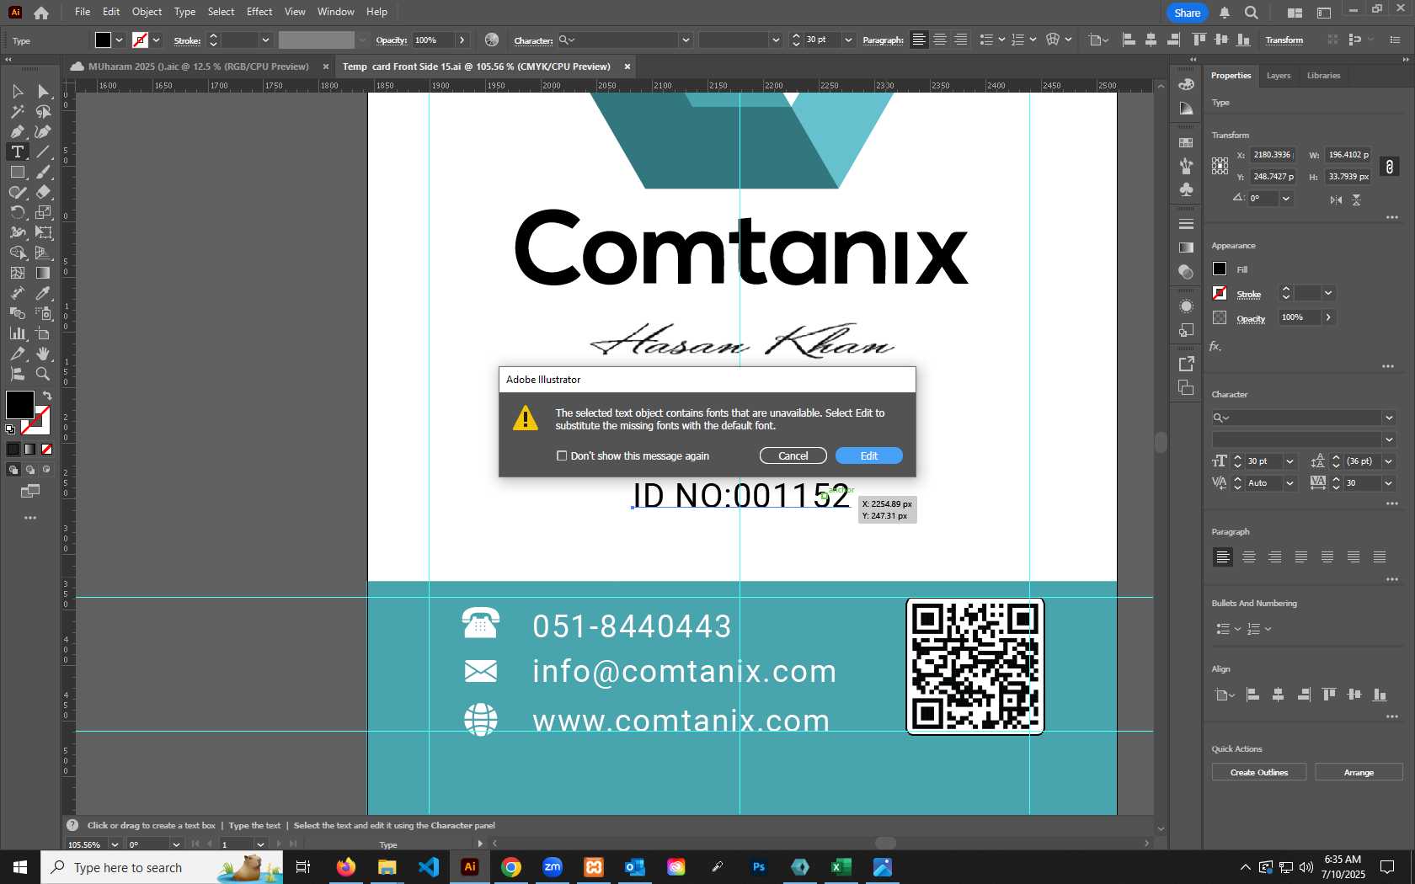The width and height of the screenshot is (1415, 884).
Task: Switch to the Libraries tab
Action: (1323, 76)
